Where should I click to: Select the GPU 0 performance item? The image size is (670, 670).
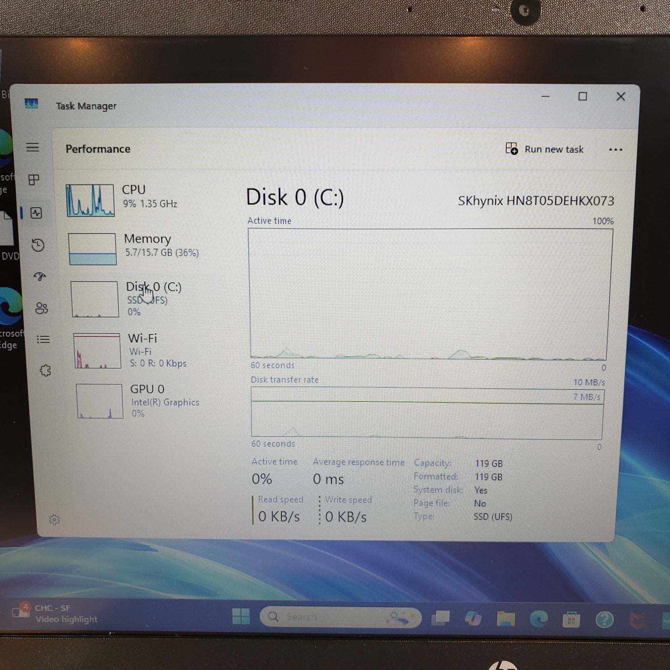tap(138, 401)
